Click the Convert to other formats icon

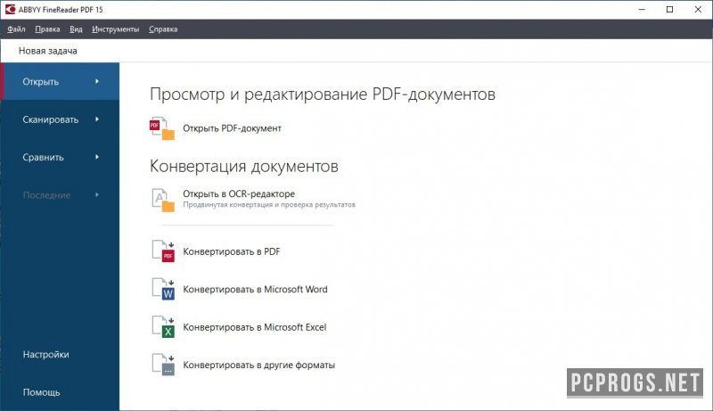tap(162, 365)
